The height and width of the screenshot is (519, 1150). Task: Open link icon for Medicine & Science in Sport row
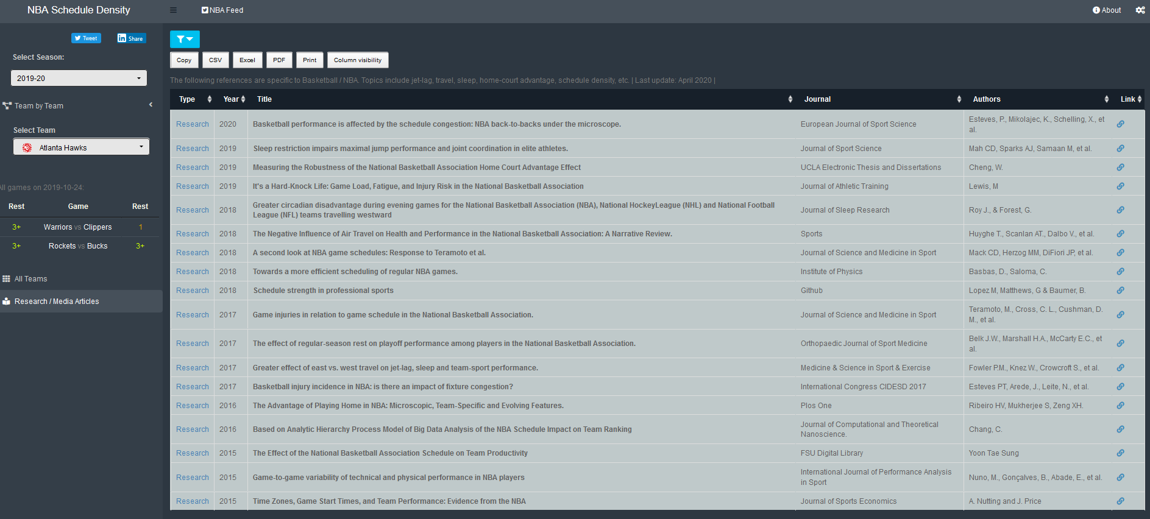click(x=1120, y=368)
